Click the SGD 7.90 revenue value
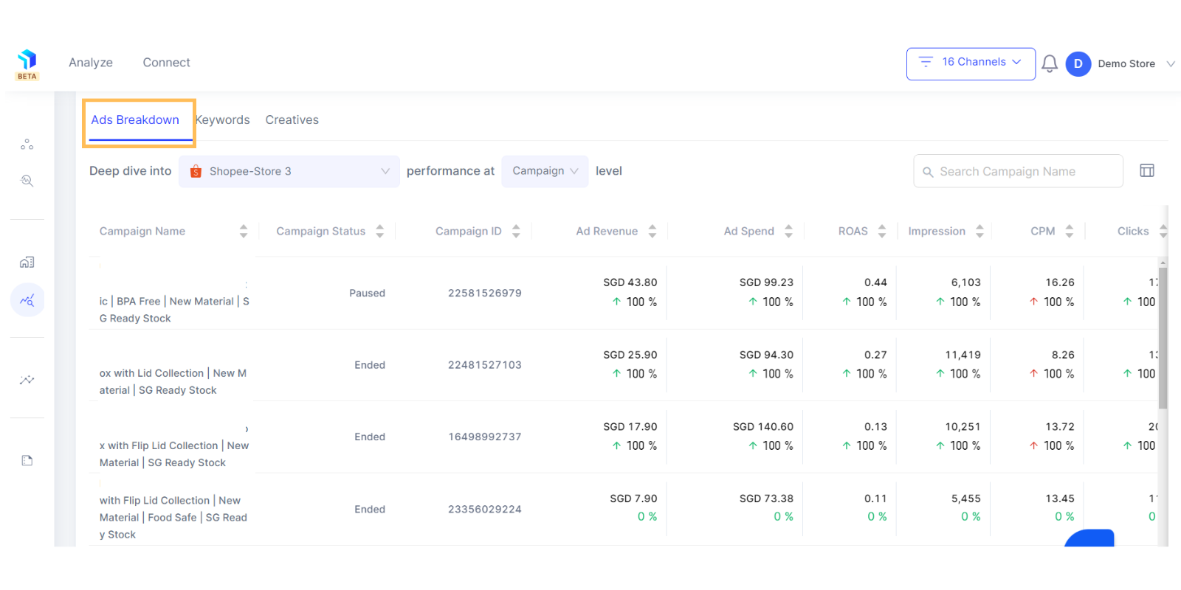This screenshot has width=1181, height=590. click(x=633, y=499)
